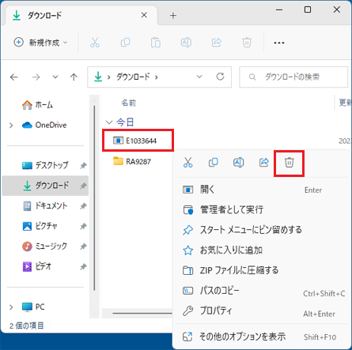Click the Share icon in the top toolbar
Viewport: 352px width, 350px height.
click(217, 43)
